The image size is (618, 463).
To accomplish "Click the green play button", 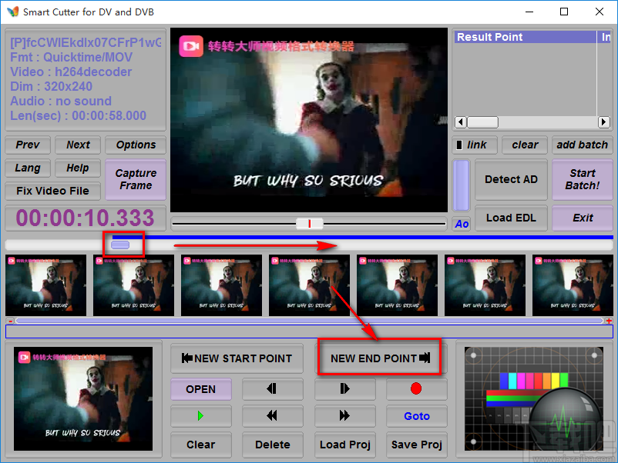I will click(200, 416).
